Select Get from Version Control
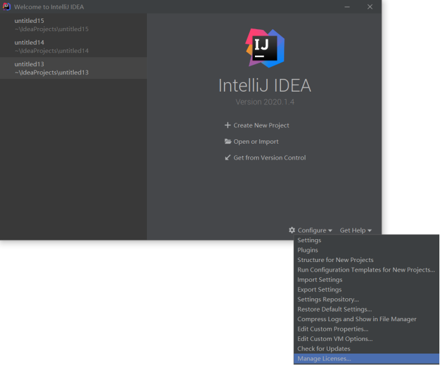440x365 pixels. (270, 158)
